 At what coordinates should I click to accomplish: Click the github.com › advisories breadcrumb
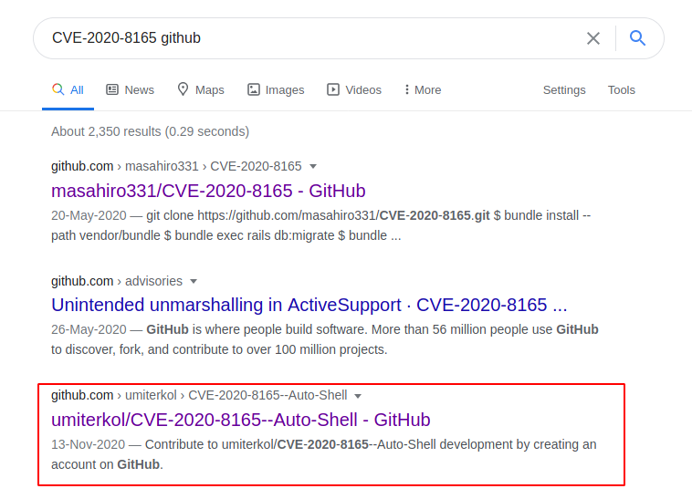pyautogui.click(x=117, y=281)
